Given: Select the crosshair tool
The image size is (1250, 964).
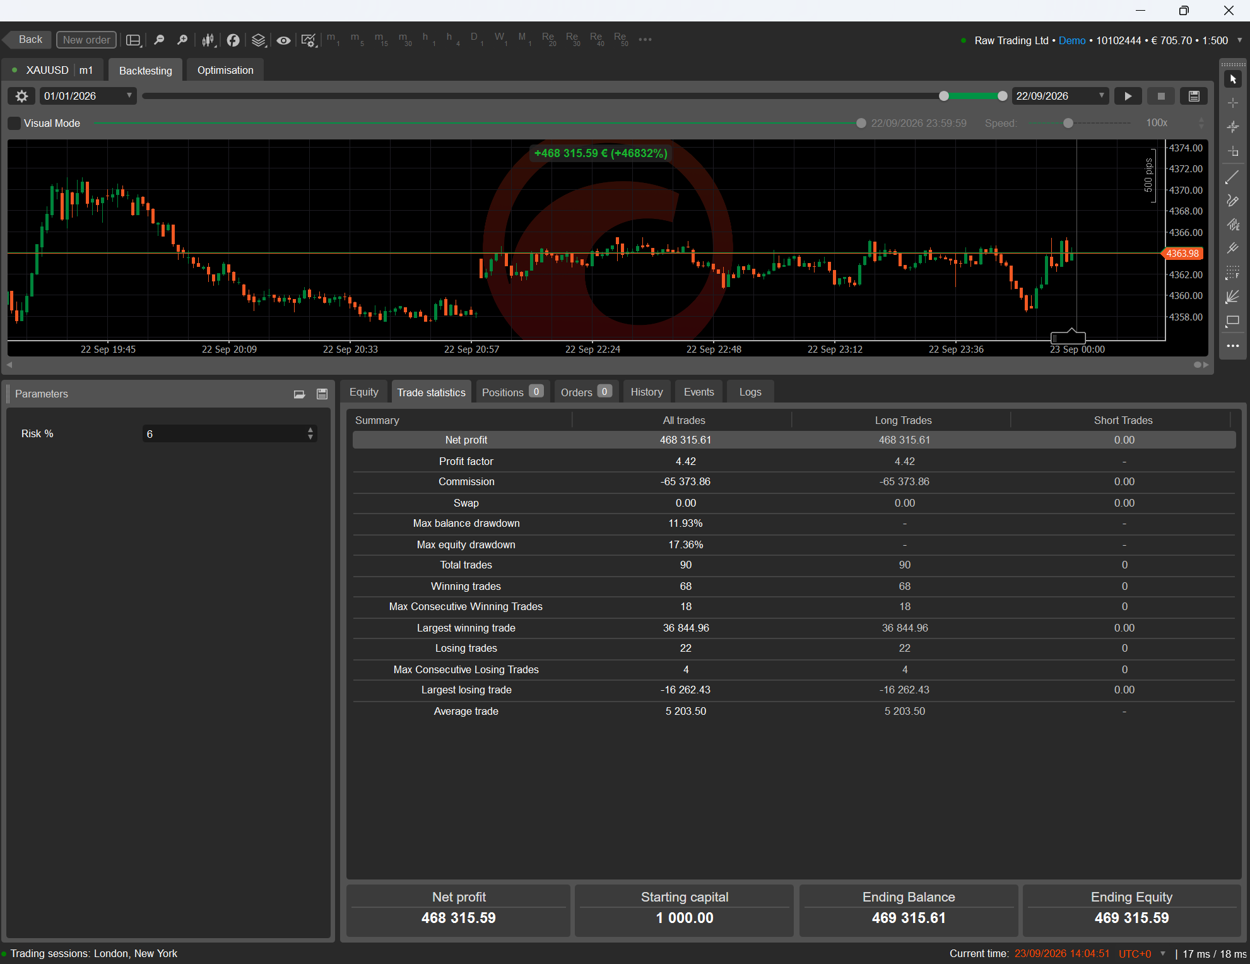Looking at the screenshot, I should pos(1233,103).
